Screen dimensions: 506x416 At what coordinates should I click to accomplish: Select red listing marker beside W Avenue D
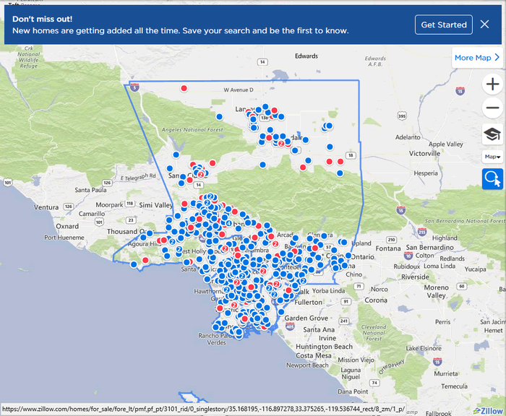pos(184,87)
